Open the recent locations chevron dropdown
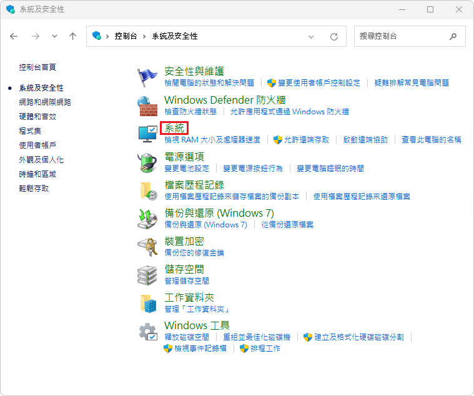This screenshot has width=474, height=396. (54, 36)
